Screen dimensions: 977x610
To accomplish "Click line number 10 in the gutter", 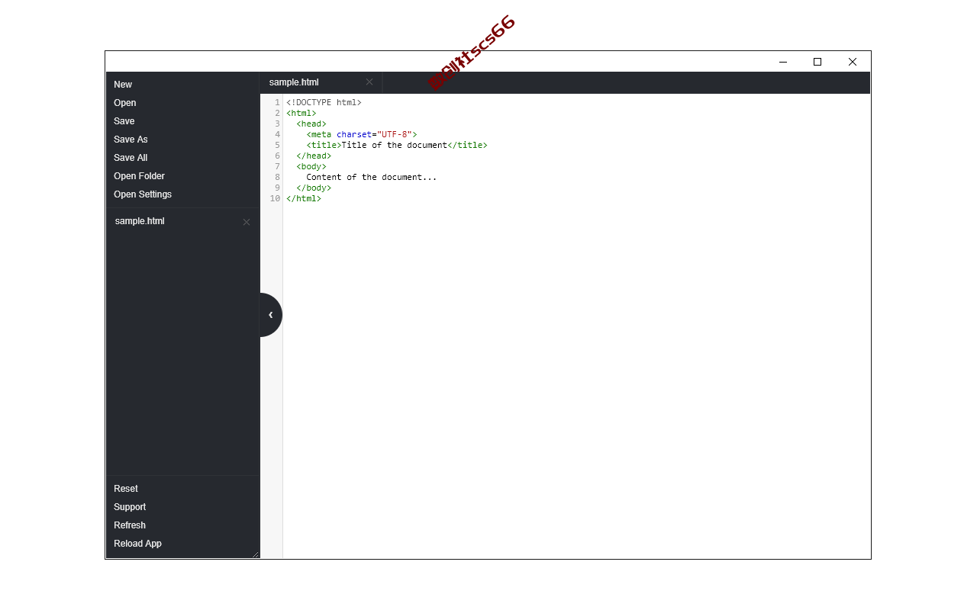I will [275, 198].
